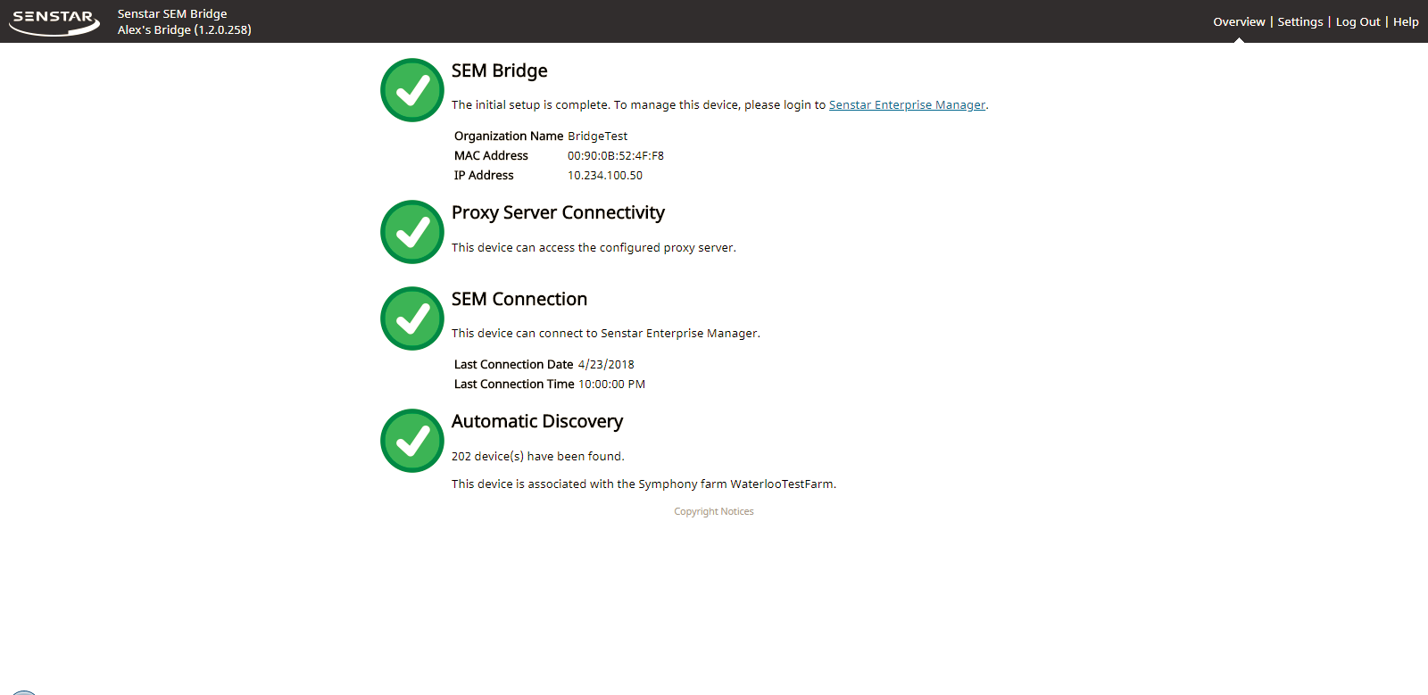The image size is (1428, 695).
Task: Click 'This device can connect to Senstar Enterprise Manager.'
Action: (606, 333)
